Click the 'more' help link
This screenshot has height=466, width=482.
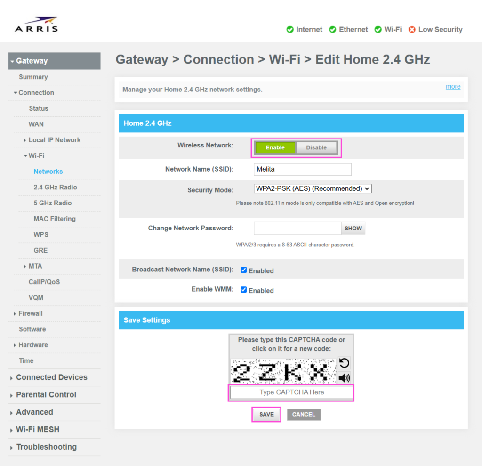coord(453,86)
